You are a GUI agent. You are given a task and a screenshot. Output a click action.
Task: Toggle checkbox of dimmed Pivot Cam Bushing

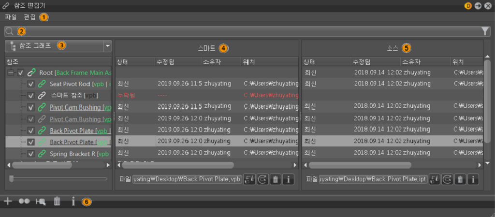click(30, 119)
